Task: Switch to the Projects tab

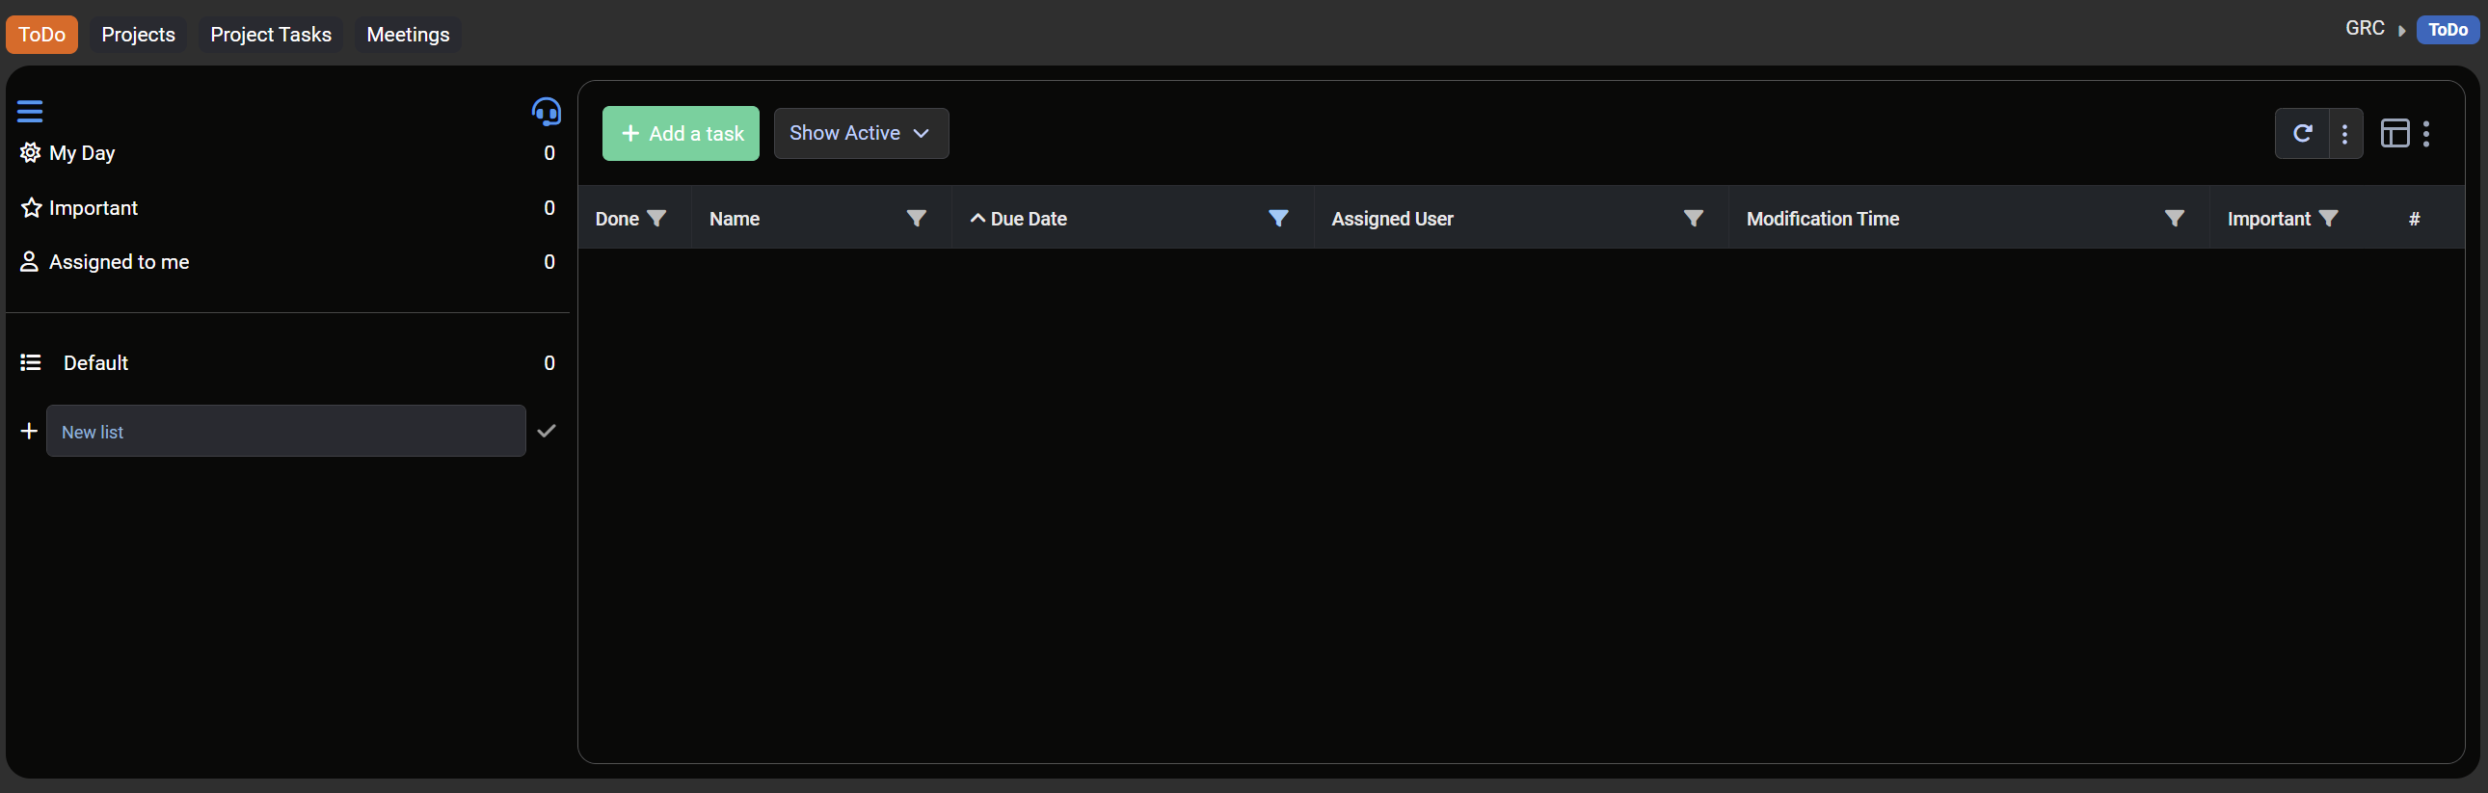Action: point(138,35)
